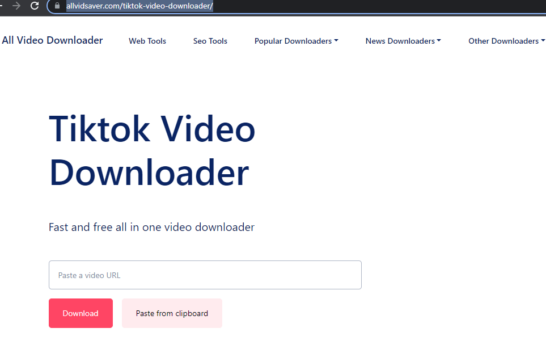Click the 'Fast and free all in one video downloader' text

pos(151,227)
